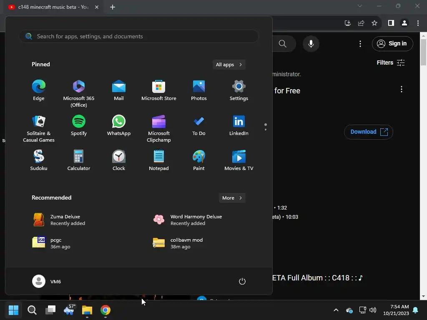Open LinkedIn pinned app
The width and height of the screenshot is (427, 320).
(239, 125)
